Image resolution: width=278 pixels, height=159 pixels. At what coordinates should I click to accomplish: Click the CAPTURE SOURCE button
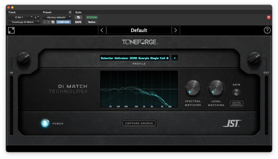click(139, 123)
